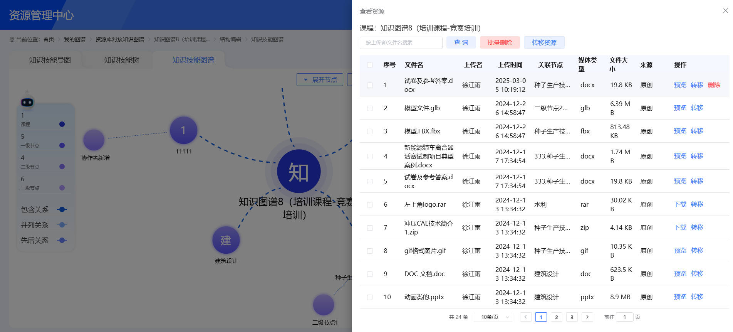Tick checkbox for gif格式图片.gif row
The height and width of the screenshot is (332, 733).
(x=370, y=251)
